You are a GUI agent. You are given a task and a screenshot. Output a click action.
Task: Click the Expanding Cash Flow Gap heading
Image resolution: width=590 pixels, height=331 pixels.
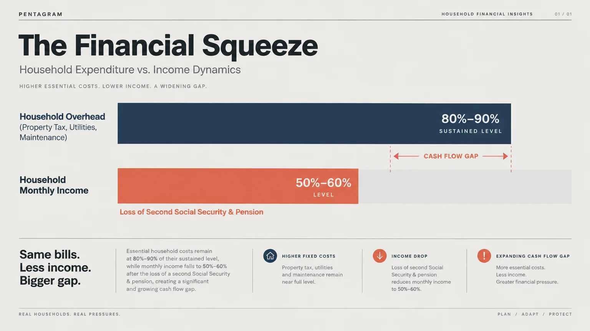(x=533, y=256)
